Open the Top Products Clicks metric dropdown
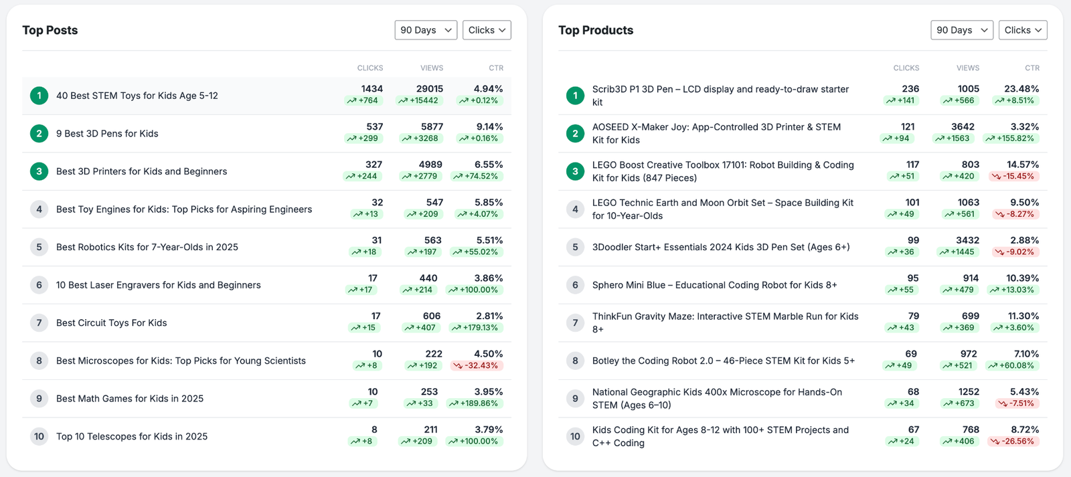The width and height of the screenshot is (1071, 477). [1022, 30]
